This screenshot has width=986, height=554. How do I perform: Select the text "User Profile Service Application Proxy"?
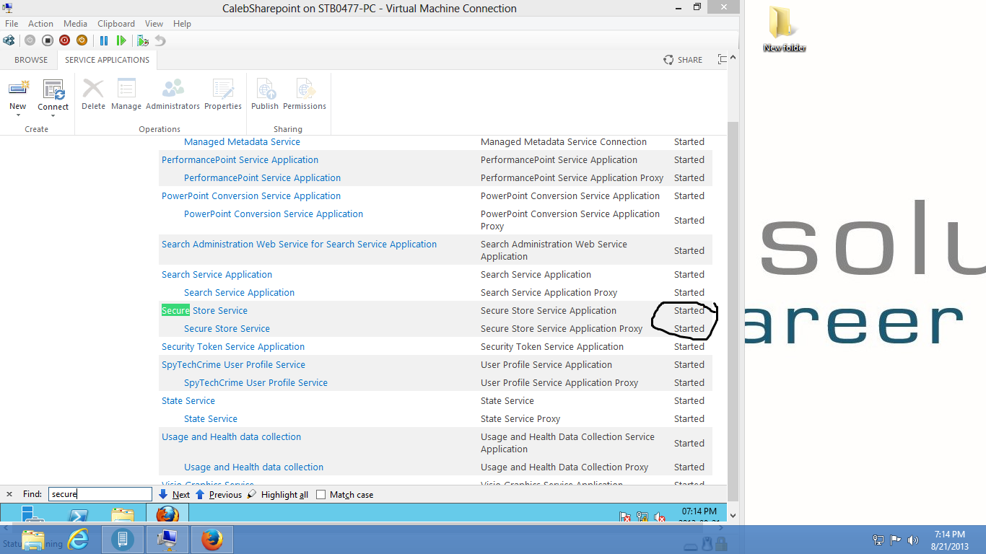559,383
